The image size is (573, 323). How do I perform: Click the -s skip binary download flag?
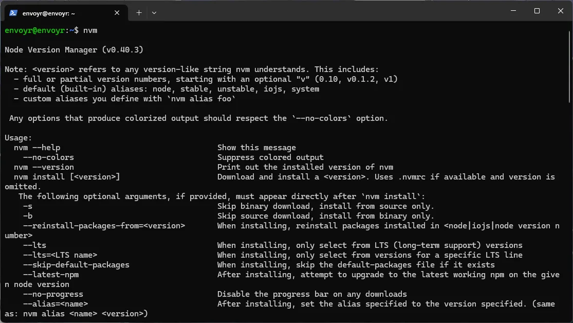[x=28, y=206]
